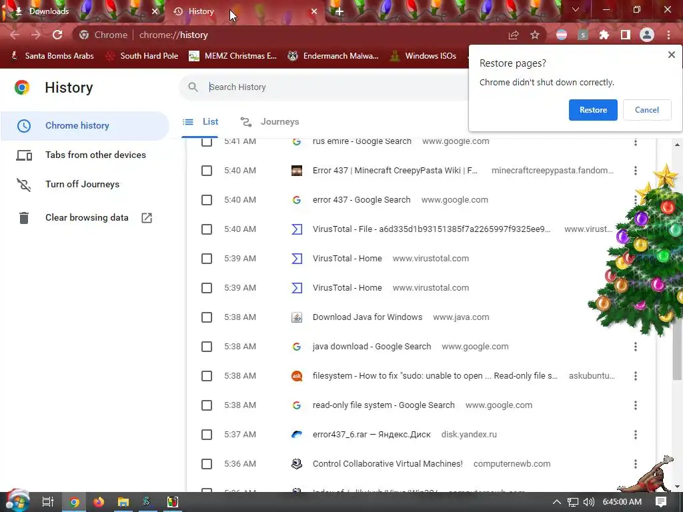
Task: Check the java download Google Search entry
Action: point(207,347)
